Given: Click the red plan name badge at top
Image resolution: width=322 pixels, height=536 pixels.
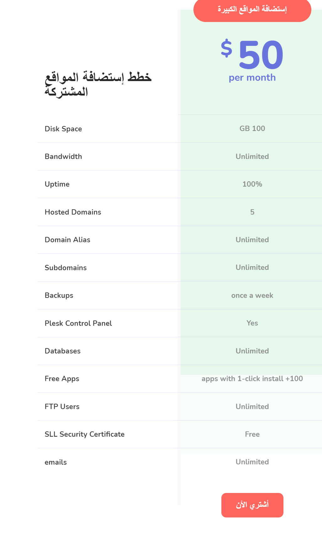Looking at the screenshot, I should pos(252,9).
